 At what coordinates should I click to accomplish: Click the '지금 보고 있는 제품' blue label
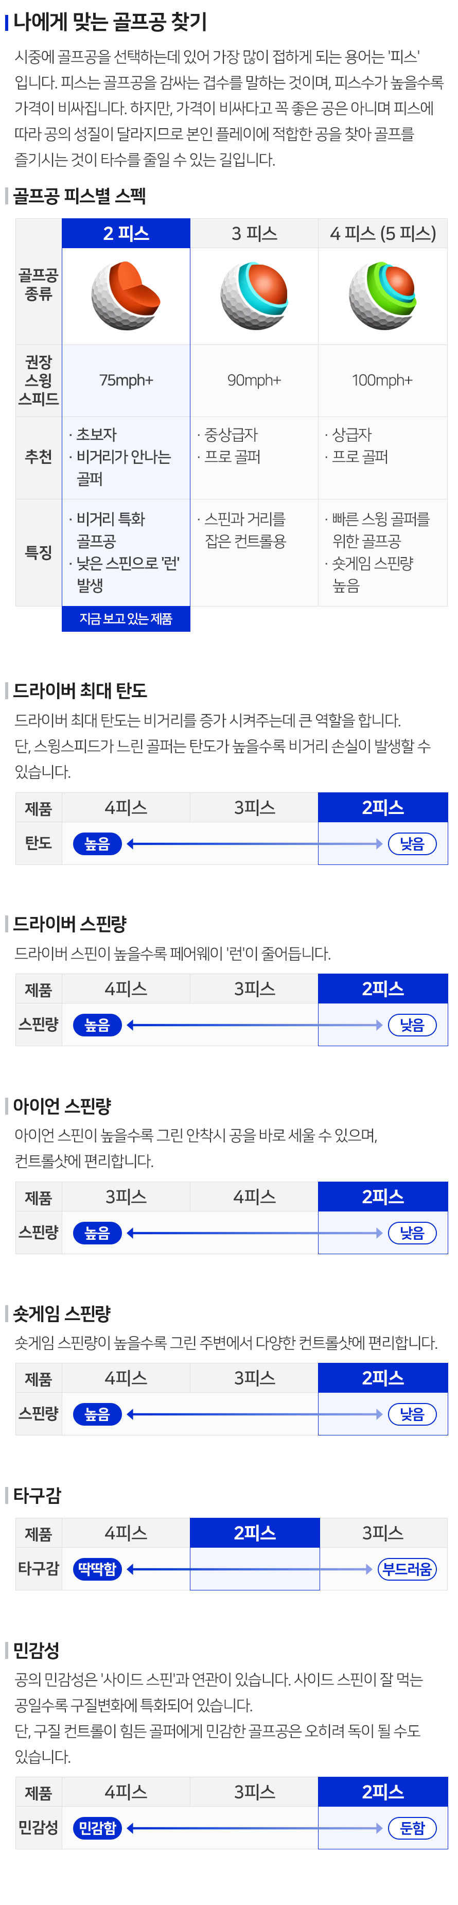click(126, 618)
